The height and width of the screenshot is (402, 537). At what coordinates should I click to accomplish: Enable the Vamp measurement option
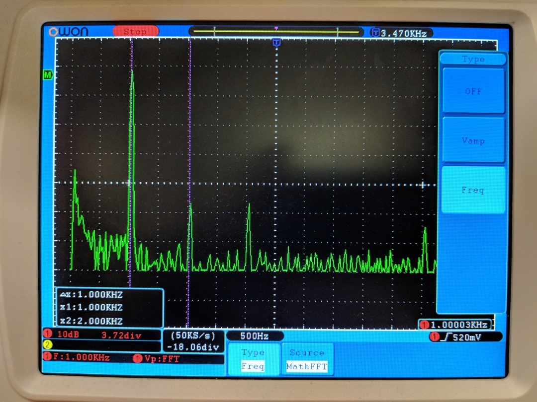coord(473,141)
